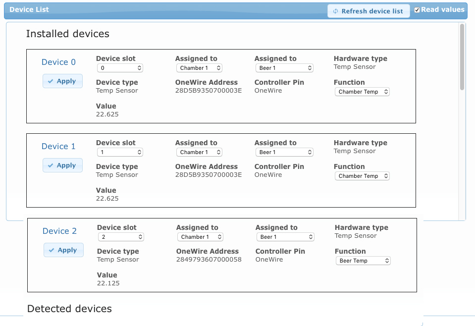Open Device 2 Chamber 1 assignment dropdown
This screenshot has width=475, height=326.
tap(200, 237)
